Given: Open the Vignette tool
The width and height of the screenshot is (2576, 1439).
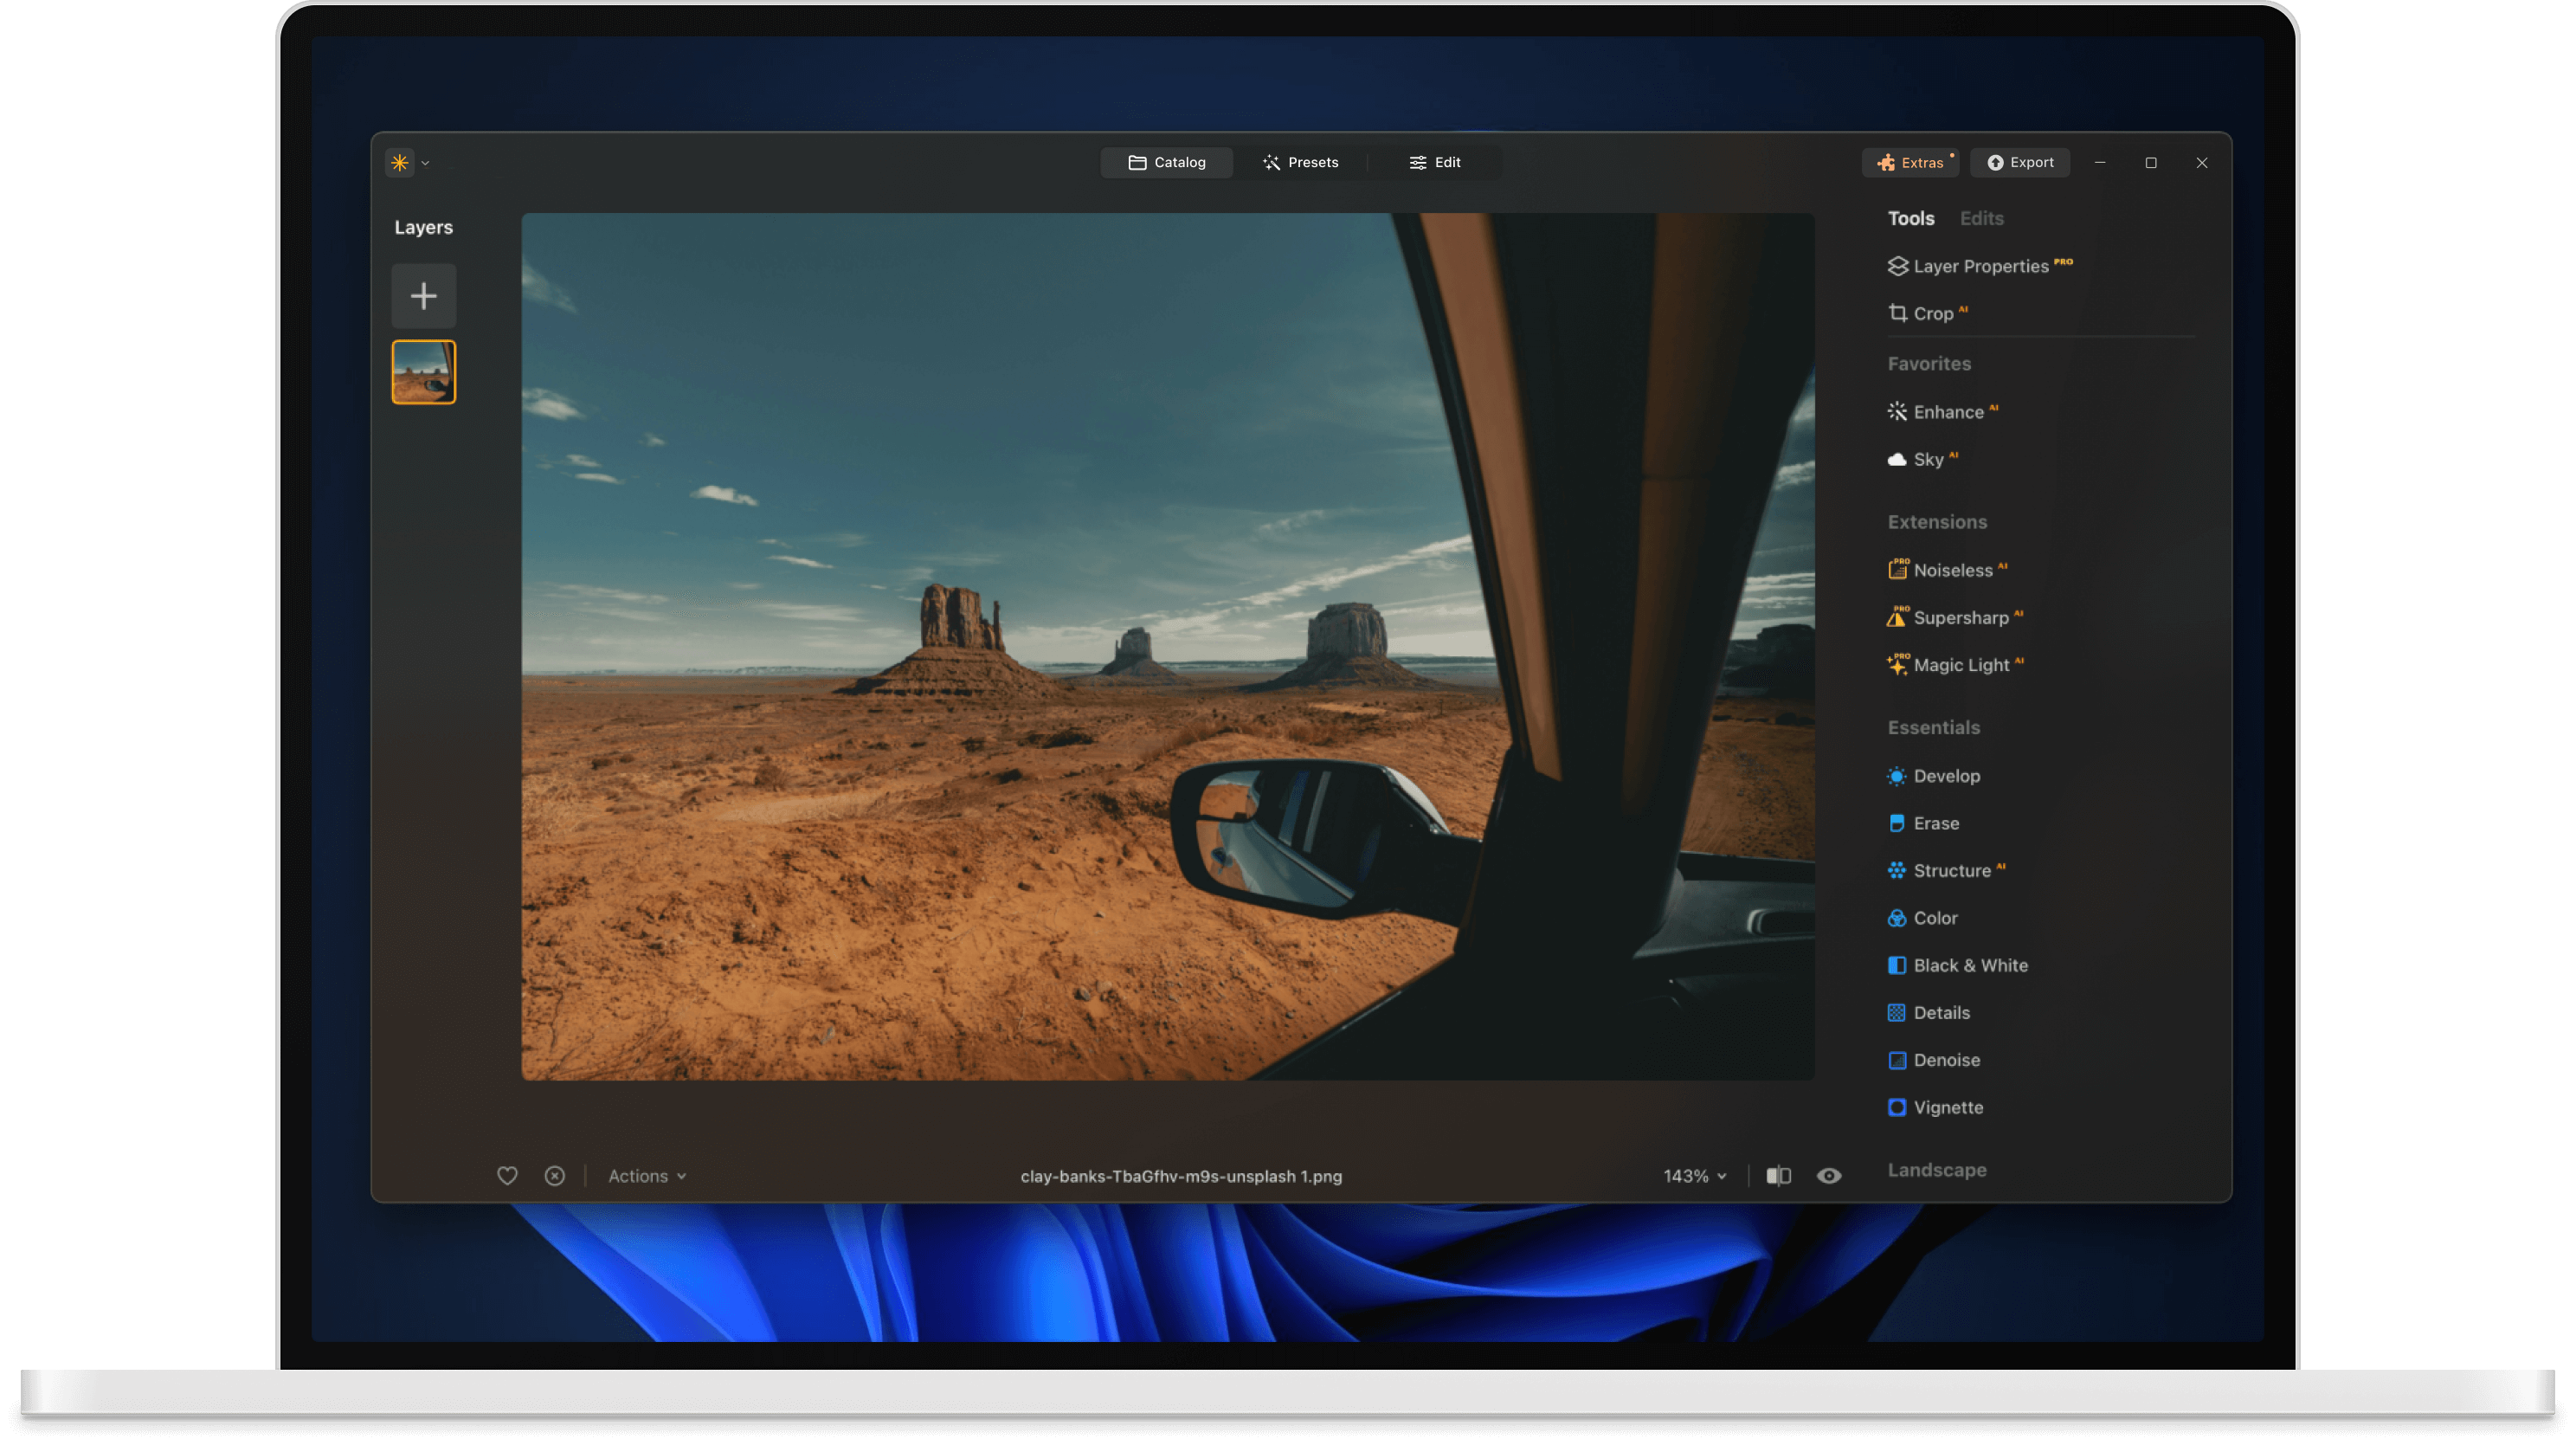Looking at the screenshot, I should pos(1948,1107).
